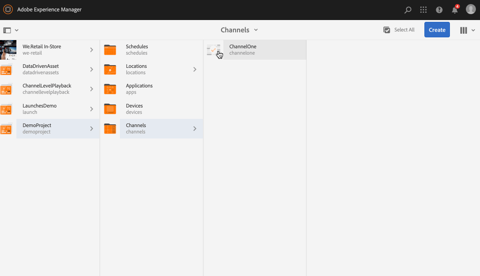Expand We.Retail In-Store chevron

[91, 50]
